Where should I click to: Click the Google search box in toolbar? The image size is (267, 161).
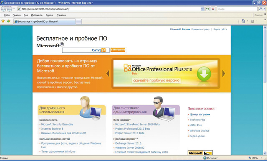[237, 9]
